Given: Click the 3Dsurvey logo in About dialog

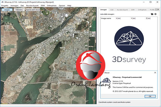Looking at the screenshot, I should coord(106,80).
